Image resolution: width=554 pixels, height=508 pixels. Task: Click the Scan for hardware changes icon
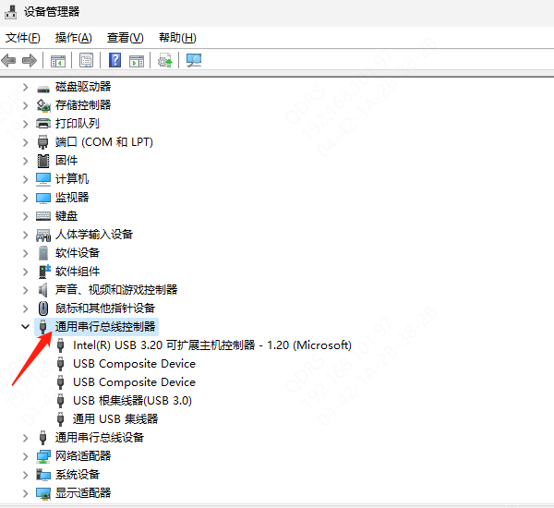click(194, 60)
